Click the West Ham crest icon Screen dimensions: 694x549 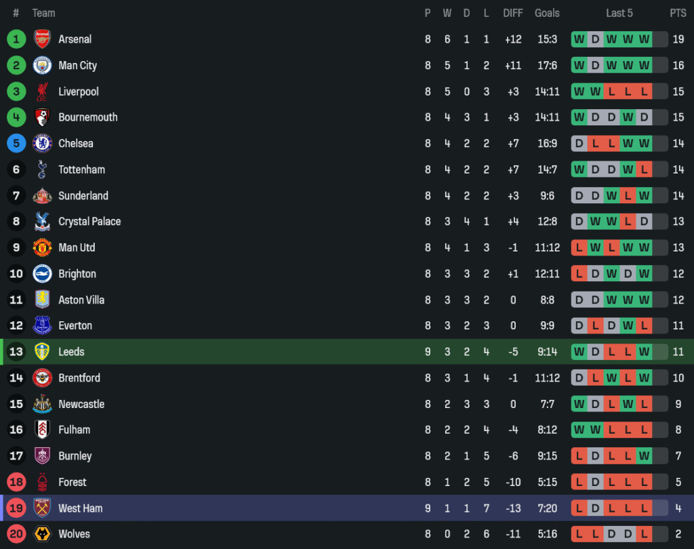(42, 508)
